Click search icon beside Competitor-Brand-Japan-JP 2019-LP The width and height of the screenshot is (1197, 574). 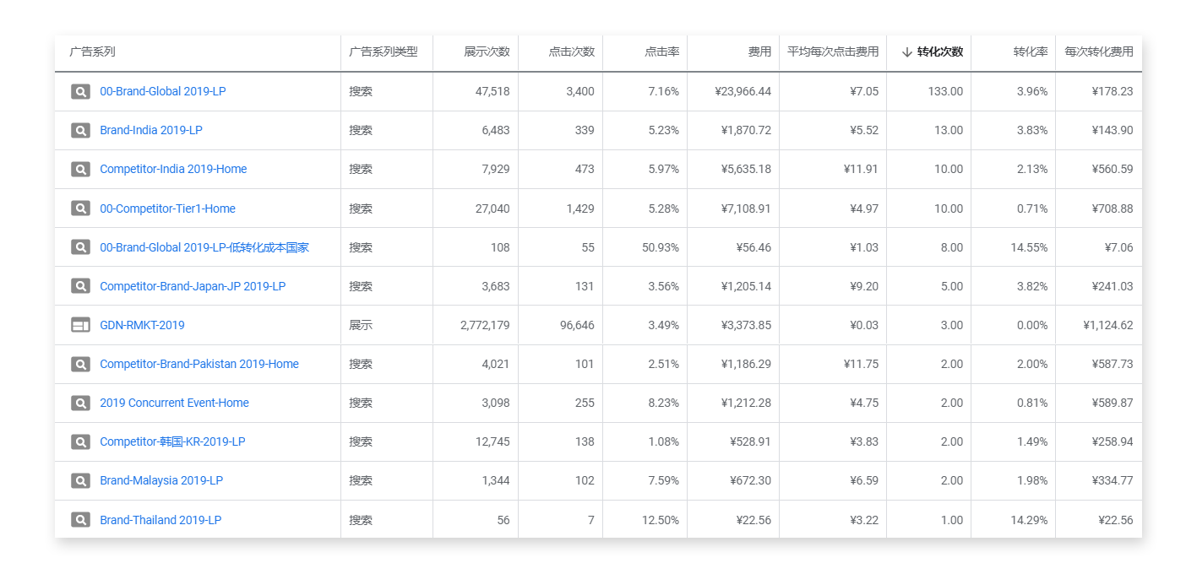click(x=80, y=286)
